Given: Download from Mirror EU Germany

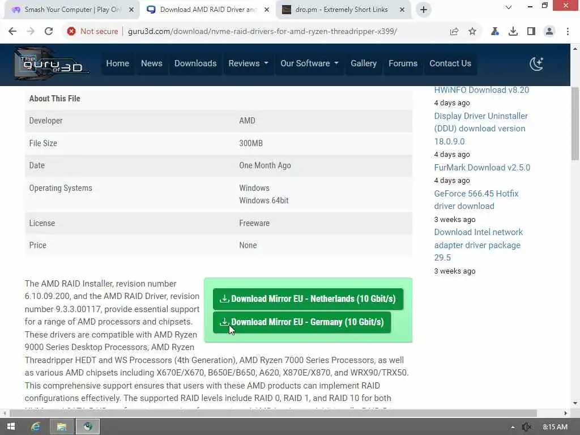Looking at the screenshot, I should [x=302, y=322].
